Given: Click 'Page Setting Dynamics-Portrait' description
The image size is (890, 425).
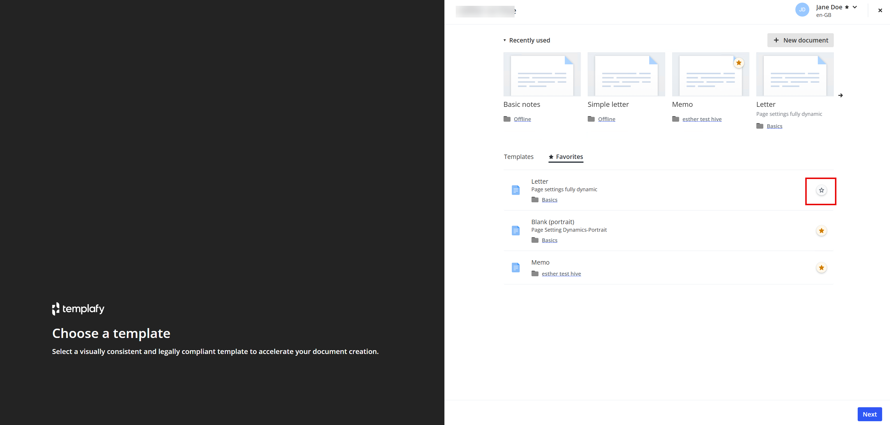Looking at the screenshot, I should tap(569, 230).
